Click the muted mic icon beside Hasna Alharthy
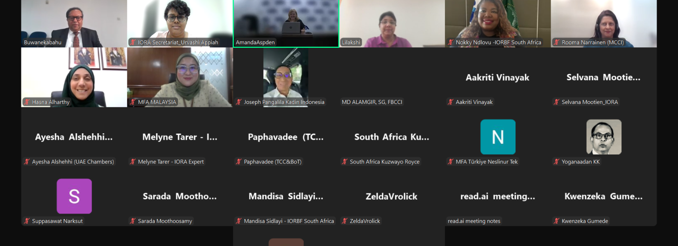 27,102
